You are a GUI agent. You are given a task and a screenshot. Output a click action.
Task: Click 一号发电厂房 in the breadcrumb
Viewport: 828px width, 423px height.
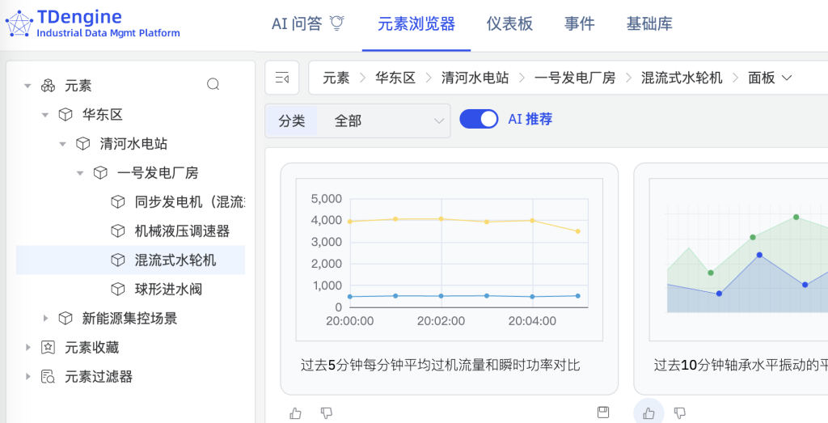[575, 78]
